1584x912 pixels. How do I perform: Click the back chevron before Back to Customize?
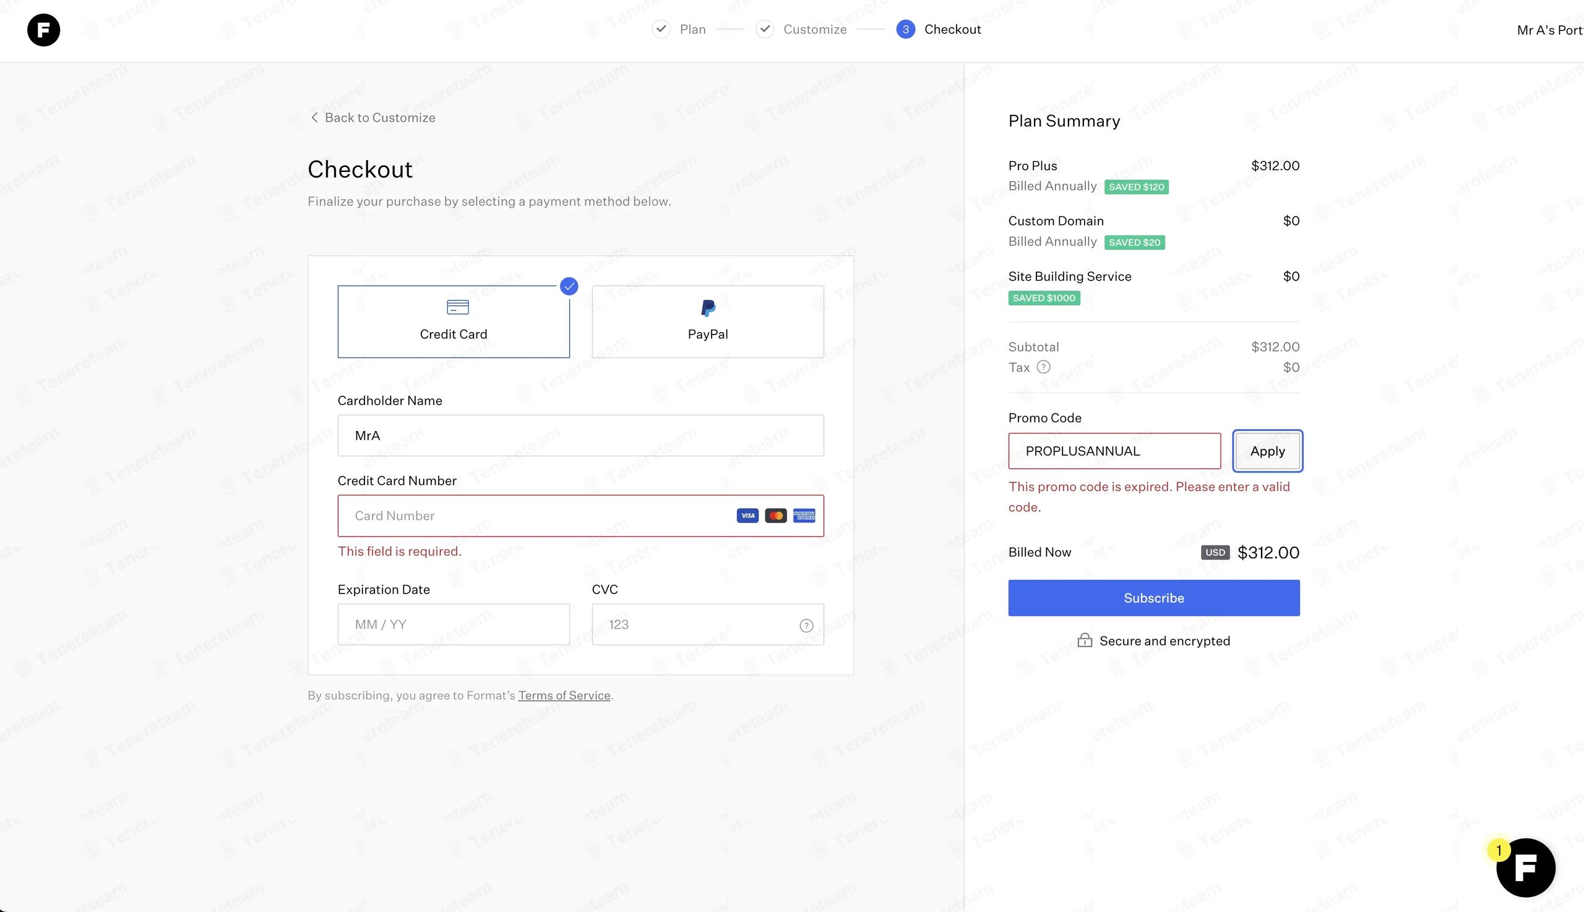(314, 117)
